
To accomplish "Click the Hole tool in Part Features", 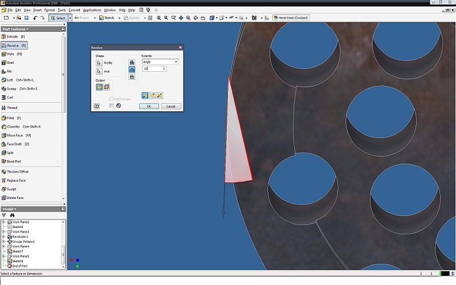I will 11,54.
